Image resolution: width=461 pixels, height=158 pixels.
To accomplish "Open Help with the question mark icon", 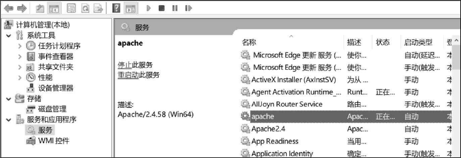I will (116, 8).
